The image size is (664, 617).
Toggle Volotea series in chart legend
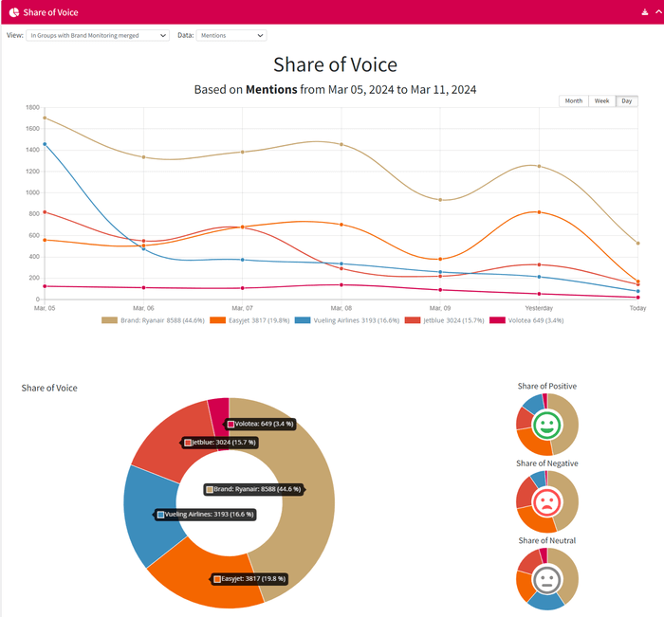coord(526,320)
